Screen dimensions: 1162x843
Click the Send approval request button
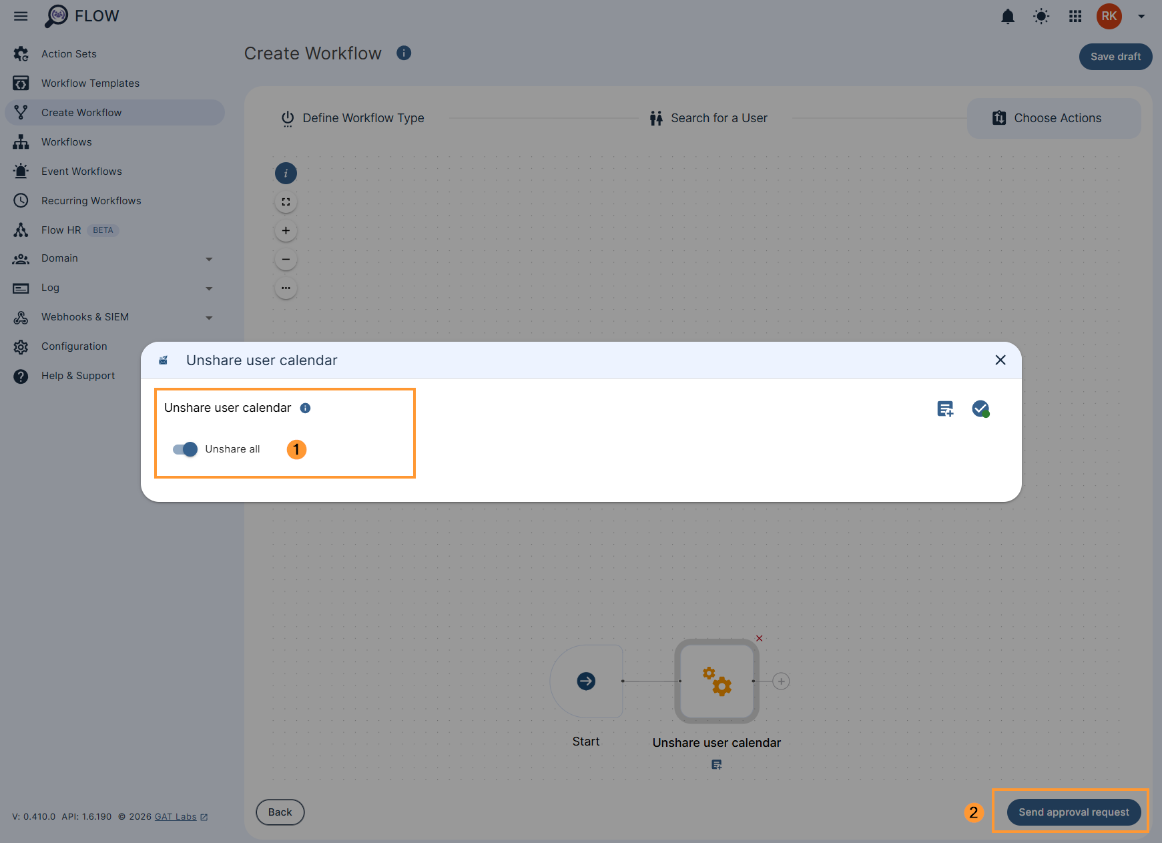[1073, 812]
